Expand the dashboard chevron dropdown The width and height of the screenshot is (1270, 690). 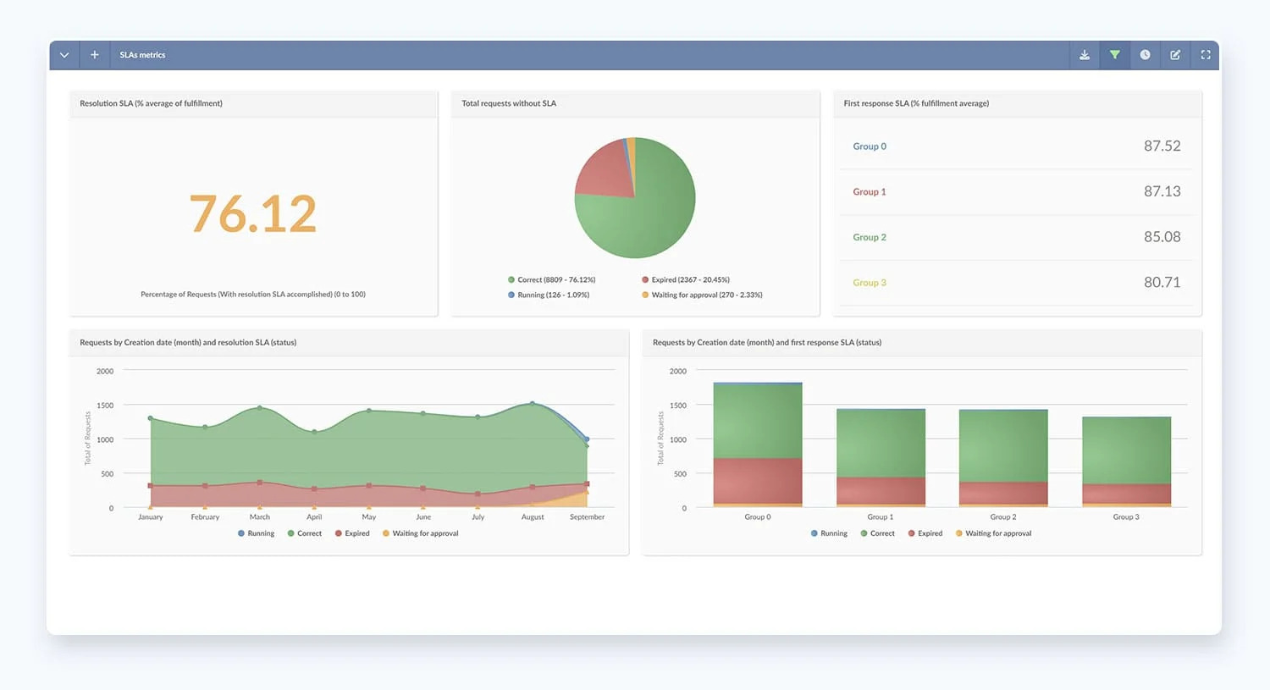[x=64, y=55]
